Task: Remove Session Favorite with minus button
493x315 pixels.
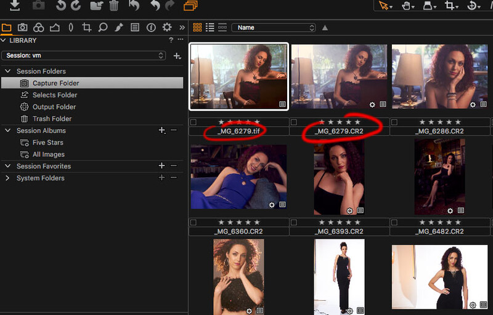Action: (174, 165)
